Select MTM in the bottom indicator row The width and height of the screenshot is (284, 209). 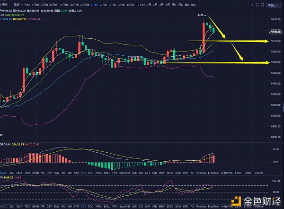[98, 206]
